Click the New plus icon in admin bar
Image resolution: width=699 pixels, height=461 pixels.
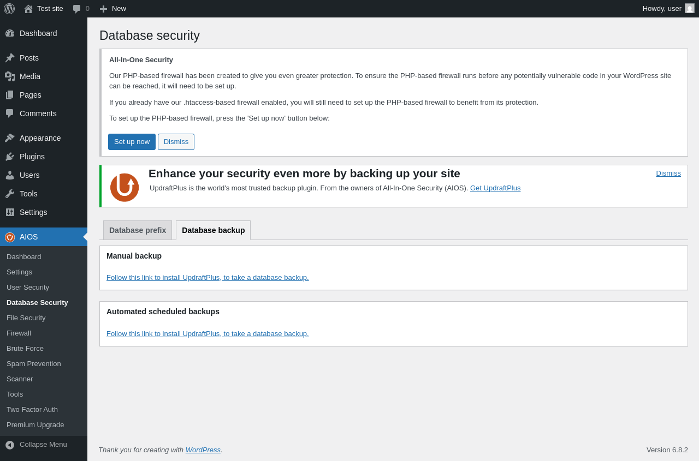coord(103,9)
